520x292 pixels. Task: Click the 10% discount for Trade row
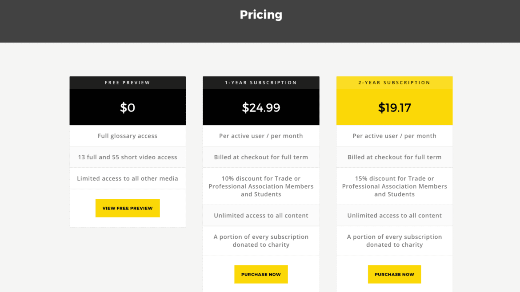[261, 186]
